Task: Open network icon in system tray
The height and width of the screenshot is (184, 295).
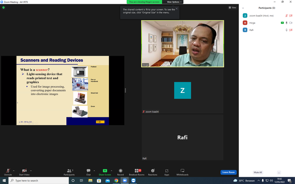Action: click(267, 180)
